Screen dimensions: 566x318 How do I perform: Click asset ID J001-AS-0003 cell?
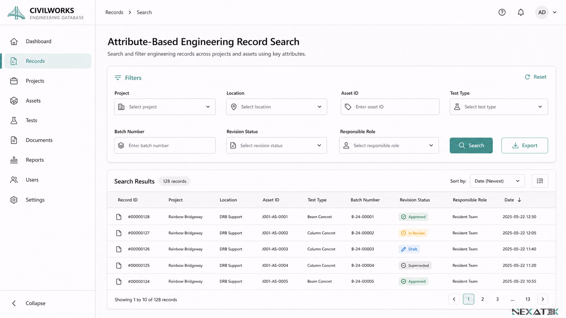275,249
